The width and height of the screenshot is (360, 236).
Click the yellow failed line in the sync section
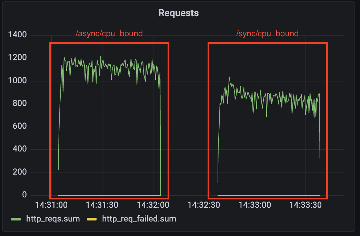268,195
